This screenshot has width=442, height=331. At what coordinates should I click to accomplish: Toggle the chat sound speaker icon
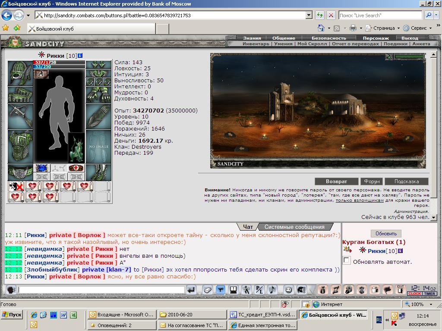(x=272, y=290)
